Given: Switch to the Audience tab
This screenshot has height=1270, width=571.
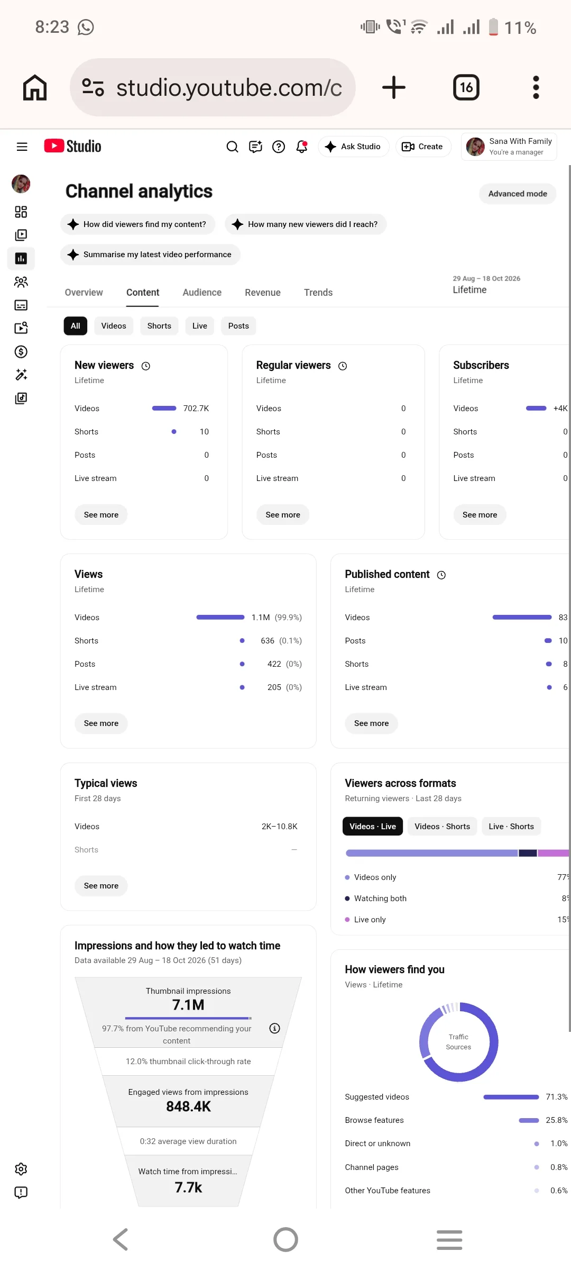Looking at the screenshot, I should (202, 293).
